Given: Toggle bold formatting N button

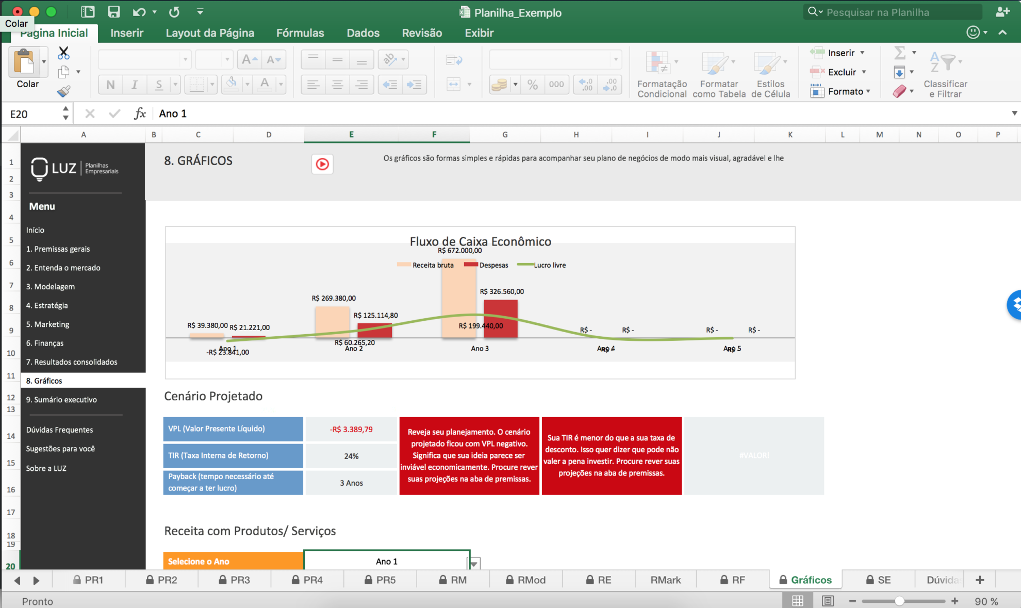Looking at the screenshot, I should (110, 85).
